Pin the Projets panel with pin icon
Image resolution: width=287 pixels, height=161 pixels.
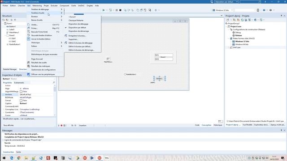pyautogui.click(x=281, y=16)
